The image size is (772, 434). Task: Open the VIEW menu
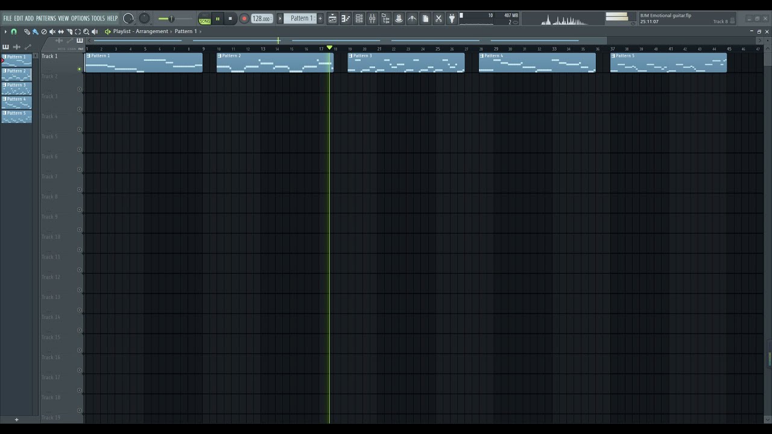63,19
